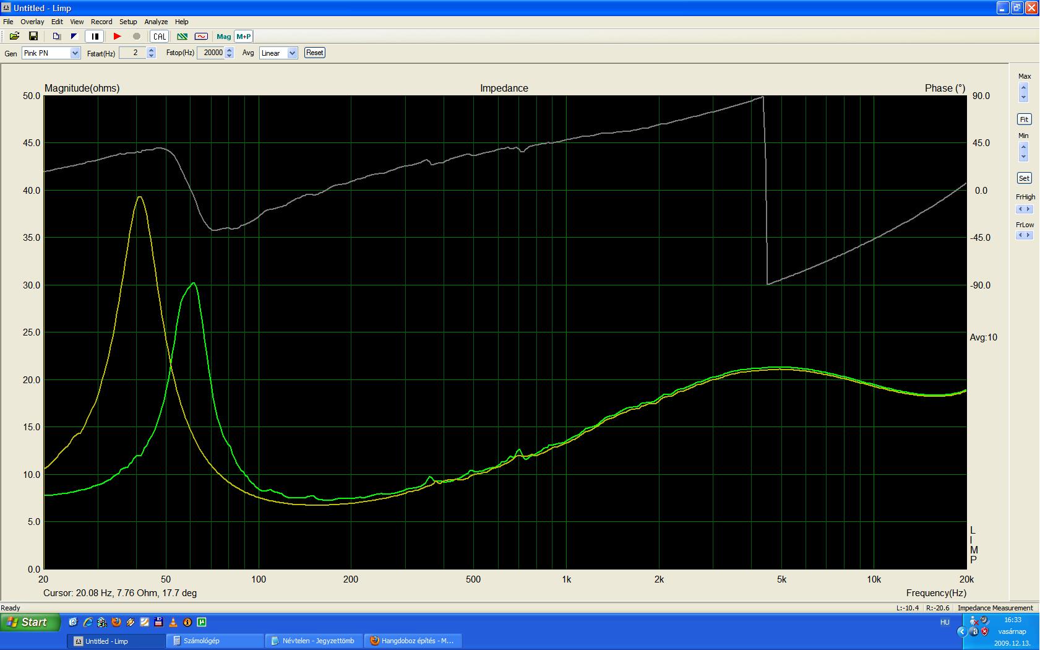
Task: Click the Copy toolbar icon
Action: click(56, 37)
